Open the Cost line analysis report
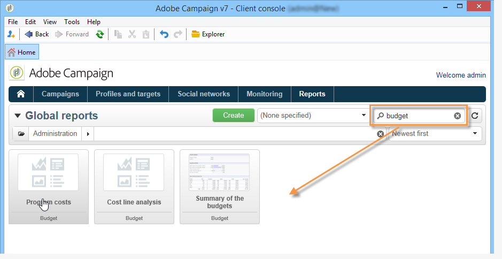The width and height of the screenshot is (502, 259). click(134, 187)
